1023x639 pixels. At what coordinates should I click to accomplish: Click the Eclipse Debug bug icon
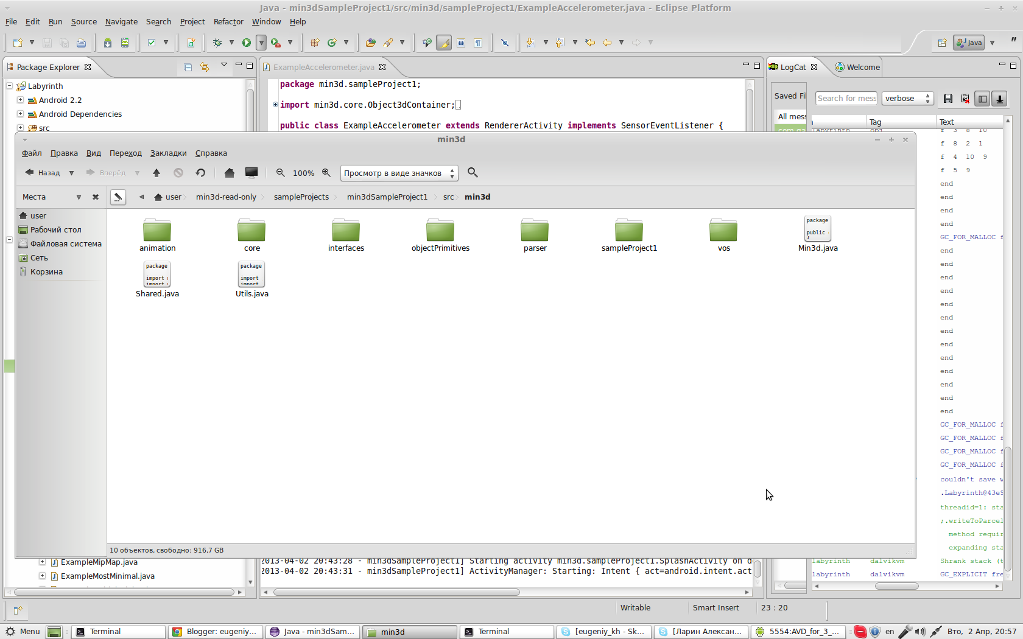(217, 43)
